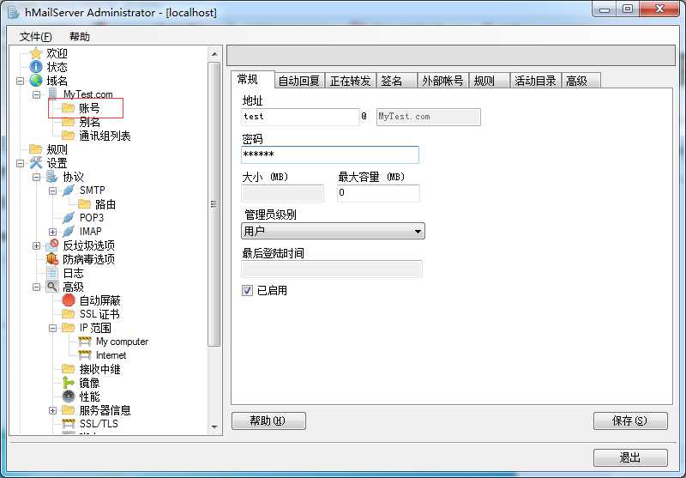Collapse the SMTP tree node
This screenshot has height=478, width=686.
[x=52, y=191]
